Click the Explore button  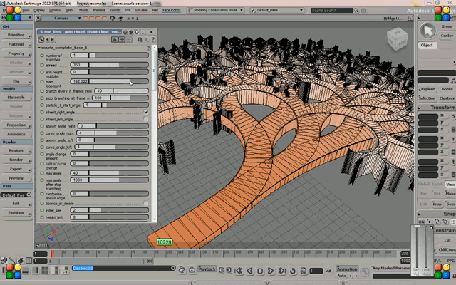[427, 89]
